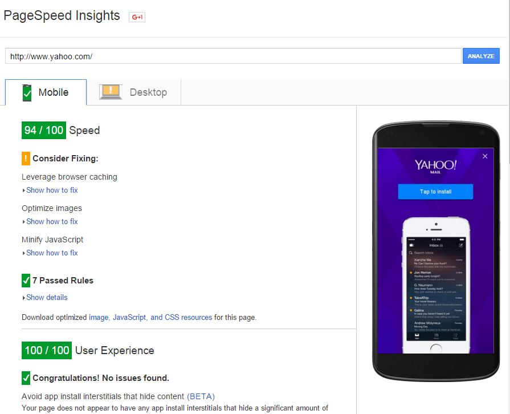The width and height of the screenshot is (510, 414).
Task: Click the orange exclamation Consider Fixing icon
Action: click(x=26, y=159)
